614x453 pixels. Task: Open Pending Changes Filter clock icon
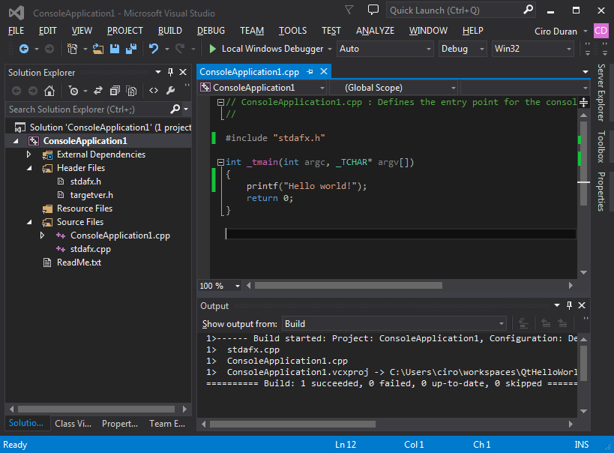coord(73,91)
